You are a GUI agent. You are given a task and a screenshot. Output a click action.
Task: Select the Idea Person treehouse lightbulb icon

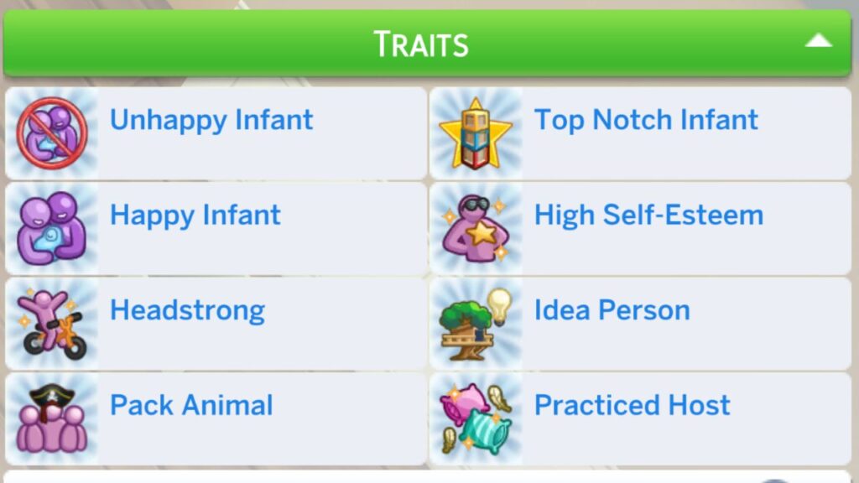click(x=476, y=323)
